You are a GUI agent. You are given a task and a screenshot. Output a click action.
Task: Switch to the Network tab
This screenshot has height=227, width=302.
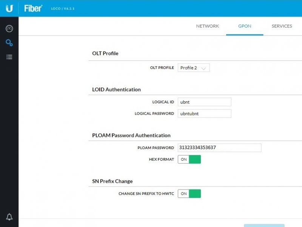click(207, 26)
